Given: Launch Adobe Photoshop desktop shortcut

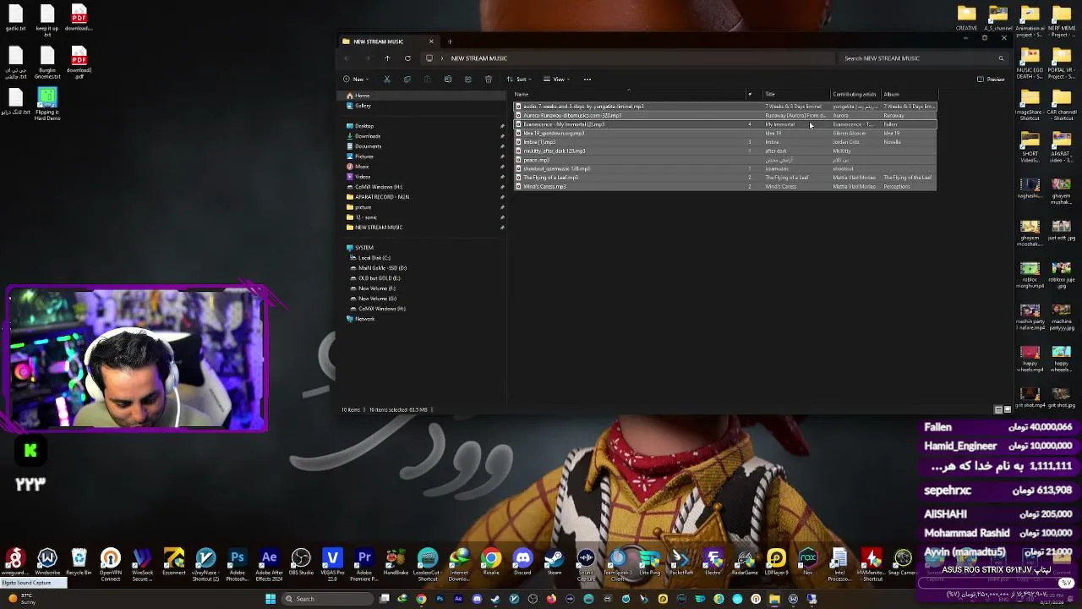Looking at the screenshot, I should click(x=238, y=564).
